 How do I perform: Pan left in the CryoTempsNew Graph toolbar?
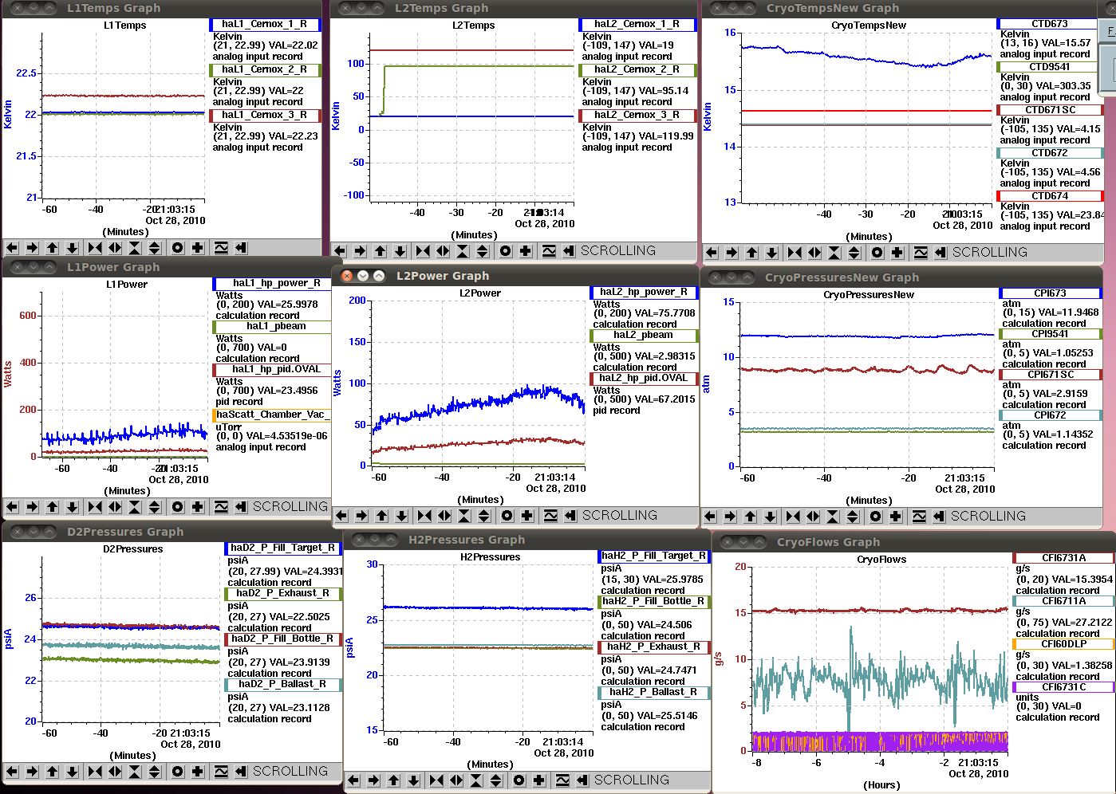[712, 253]
